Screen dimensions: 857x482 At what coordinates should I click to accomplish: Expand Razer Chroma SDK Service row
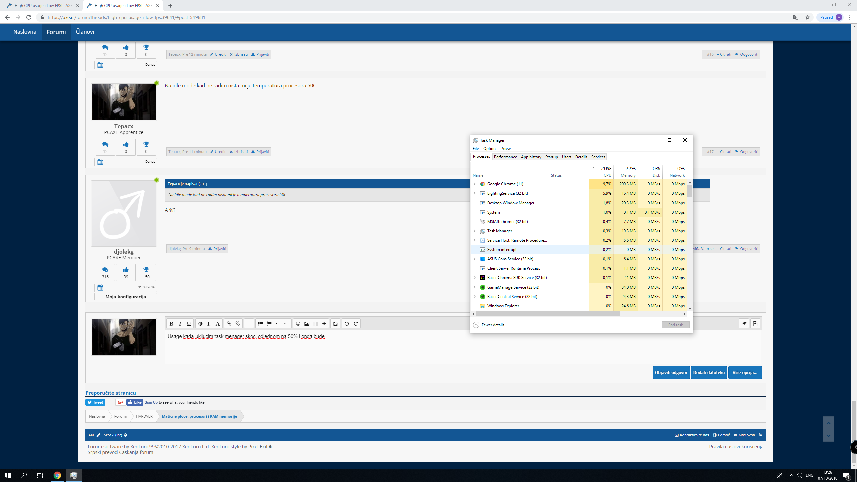click(474, 278)
